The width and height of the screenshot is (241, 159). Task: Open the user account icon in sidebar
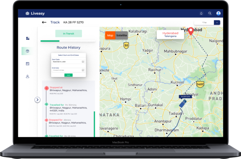tap(27, 77)
